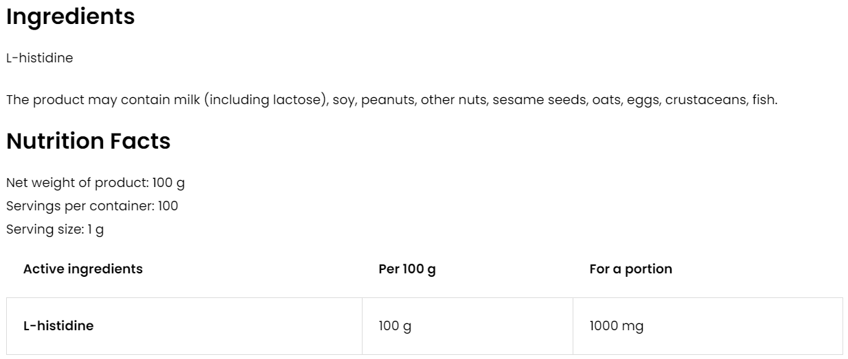Click the Ingredients heading

(70, 17)
